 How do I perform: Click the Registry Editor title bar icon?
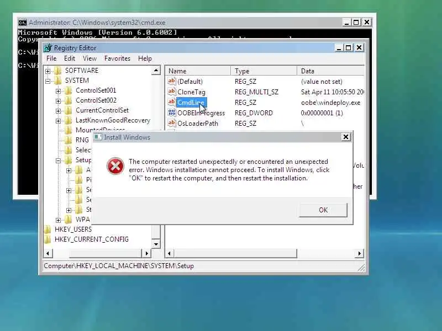48,48
